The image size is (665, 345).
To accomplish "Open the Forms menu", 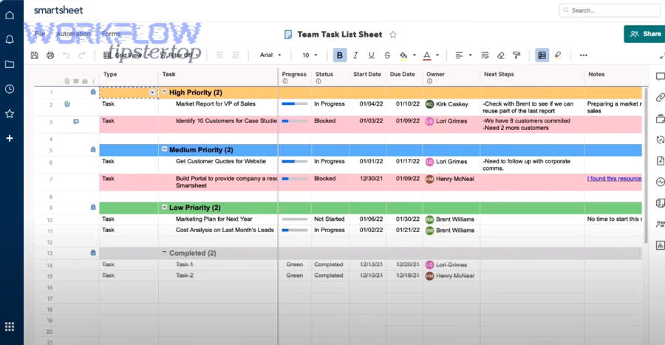I will [111, 34].
